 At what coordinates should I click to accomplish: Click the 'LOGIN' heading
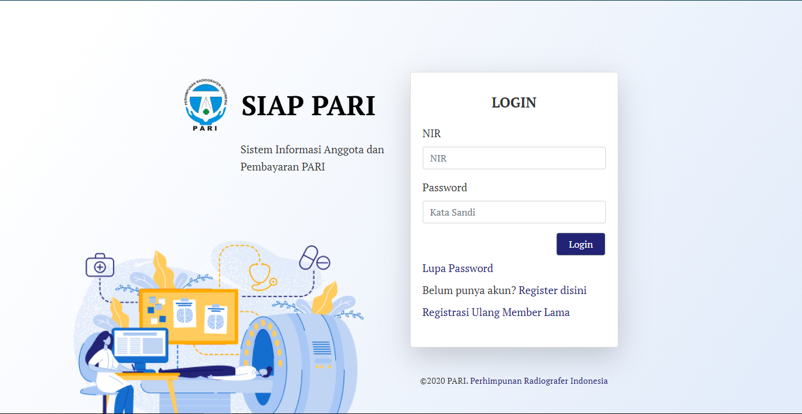coord(514,103)
